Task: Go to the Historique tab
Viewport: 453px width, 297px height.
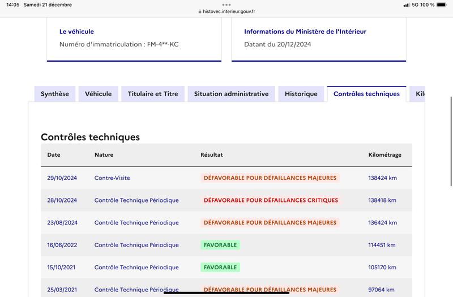Action: point(301,94)
